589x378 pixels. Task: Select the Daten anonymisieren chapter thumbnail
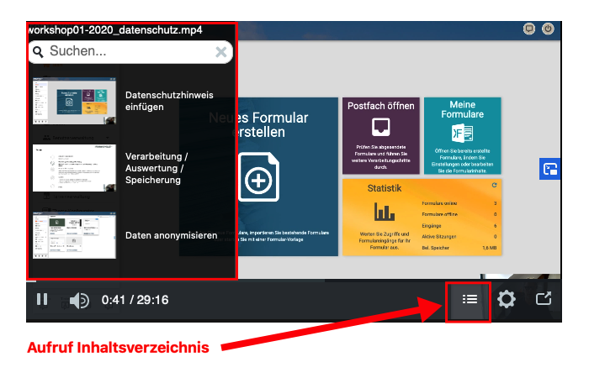click(x=74, y=234)
